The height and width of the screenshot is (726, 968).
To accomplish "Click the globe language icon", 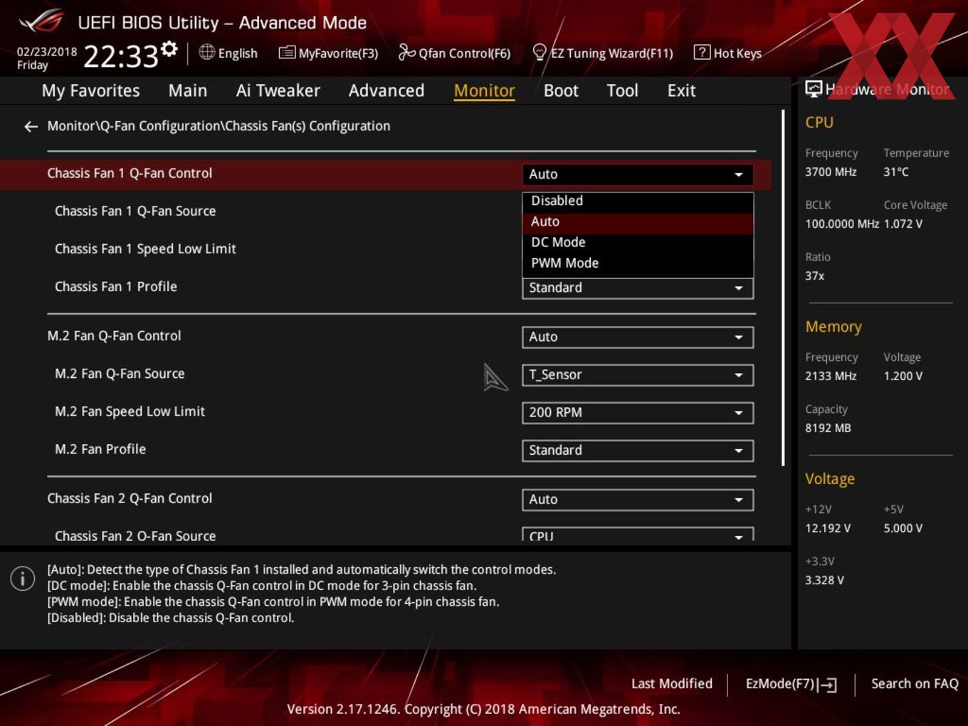I will point(206,52).
